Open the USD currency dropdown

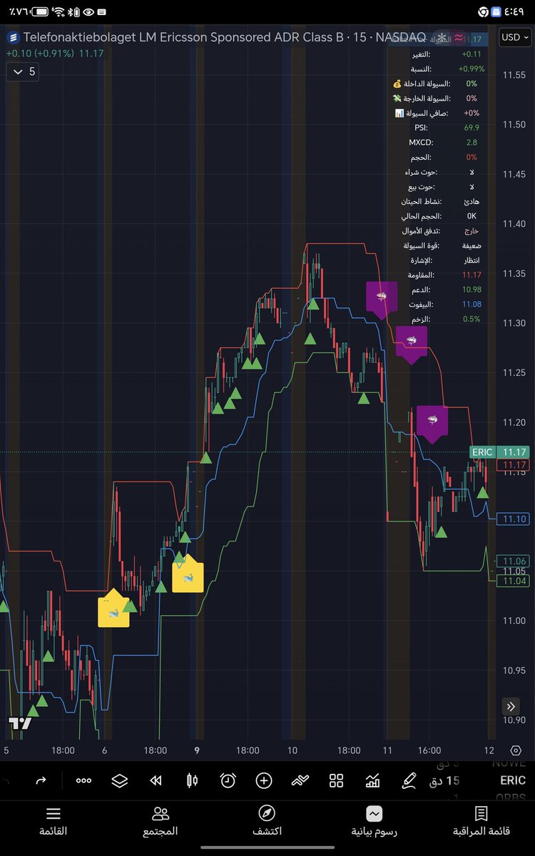[514, 37]
